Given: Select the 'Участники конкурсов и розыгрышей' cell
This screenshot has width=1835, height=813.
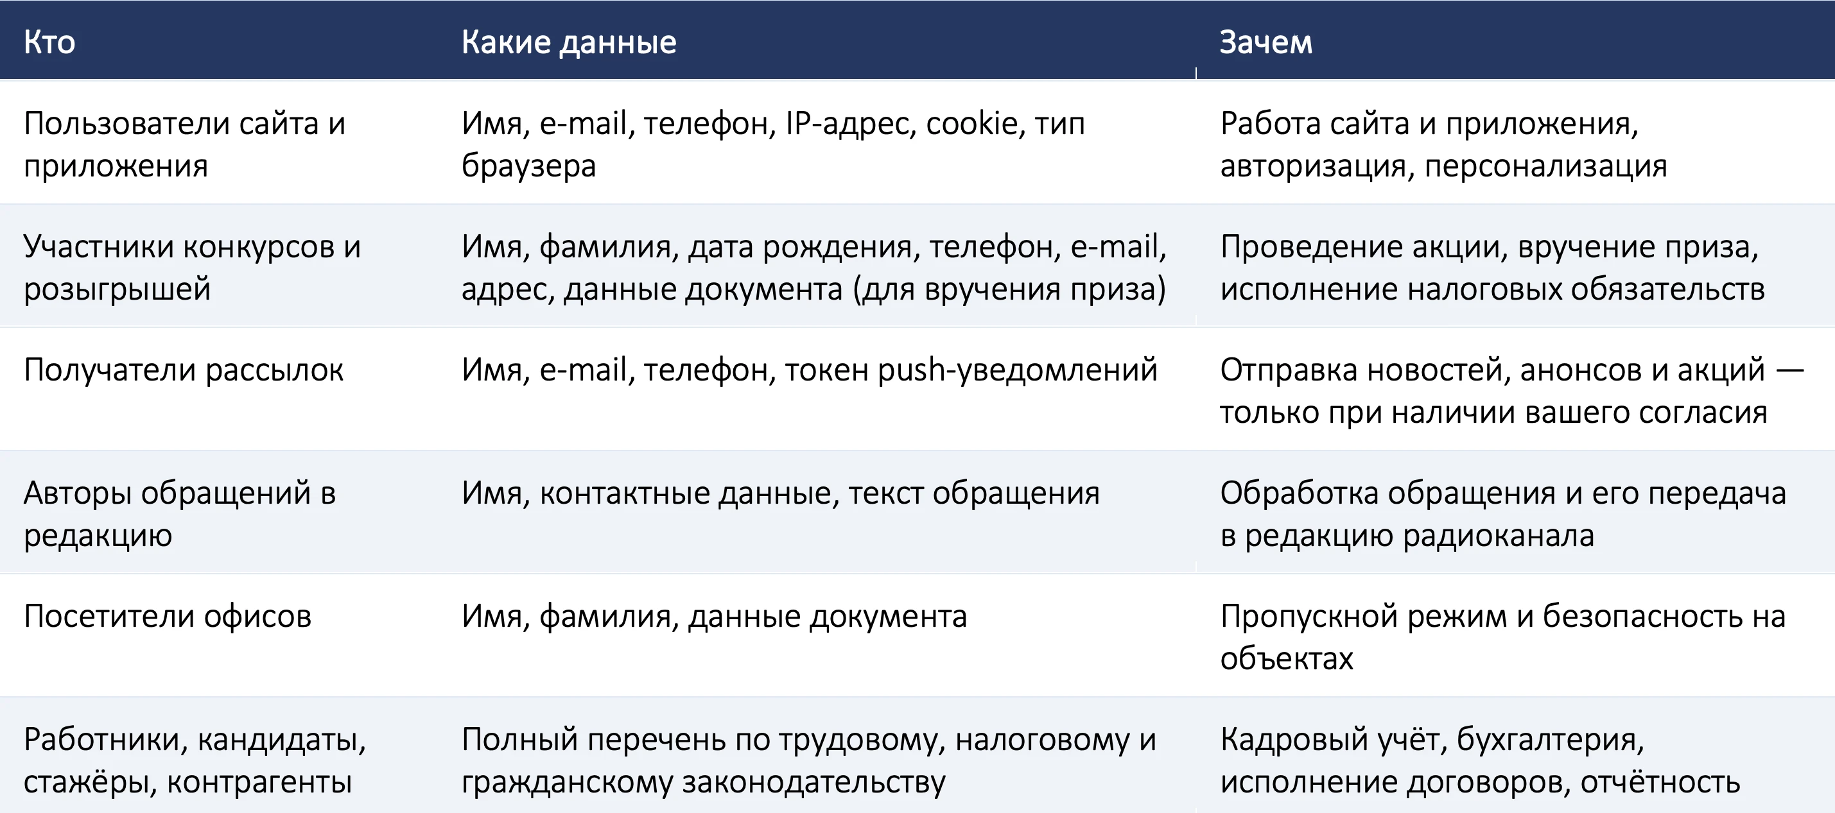Looking at the screenshot, I should [219, 266].
